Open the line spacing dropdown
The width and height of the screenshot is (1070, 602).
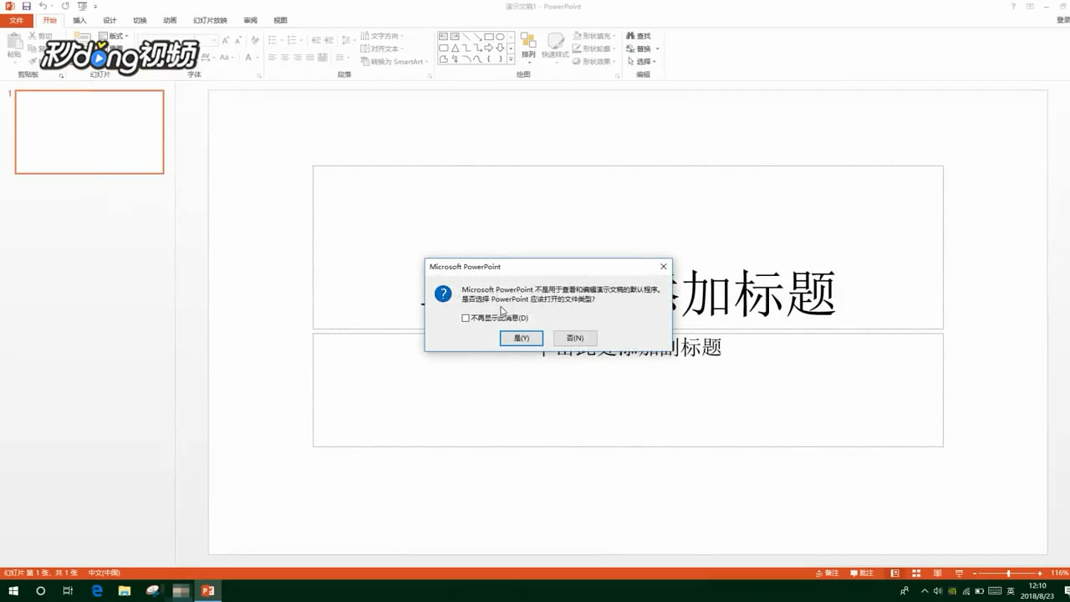[x=347, y=40]
